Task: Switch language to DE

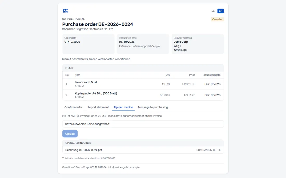Action: [213, 11]
